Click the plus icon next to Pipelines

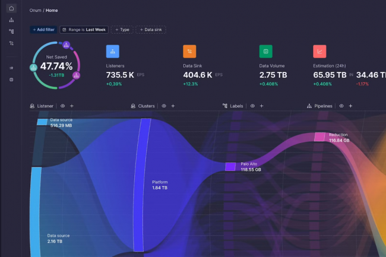(x=350, y=106)
